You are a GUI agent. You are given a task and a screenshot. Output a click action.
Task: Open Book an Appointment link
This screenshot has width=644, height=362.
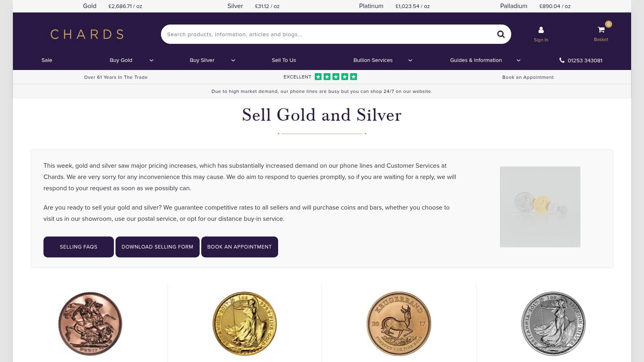pos(528,77)
